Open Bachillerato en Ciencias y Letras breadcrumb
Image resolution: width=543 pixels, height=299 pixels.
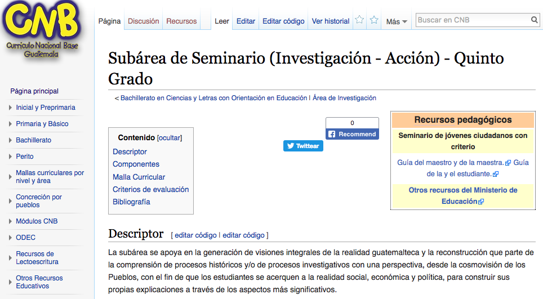(x=213, y=98)
